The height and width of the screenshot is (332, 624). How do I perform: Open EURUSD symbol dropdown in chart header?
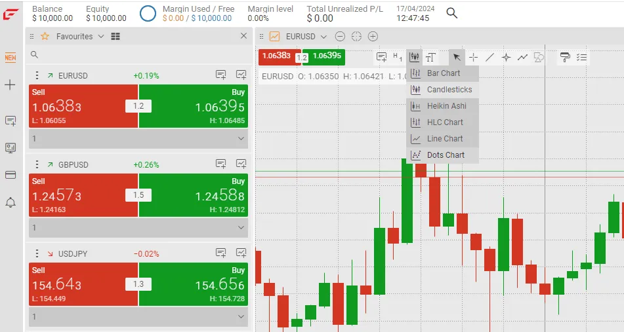point(323,37)
